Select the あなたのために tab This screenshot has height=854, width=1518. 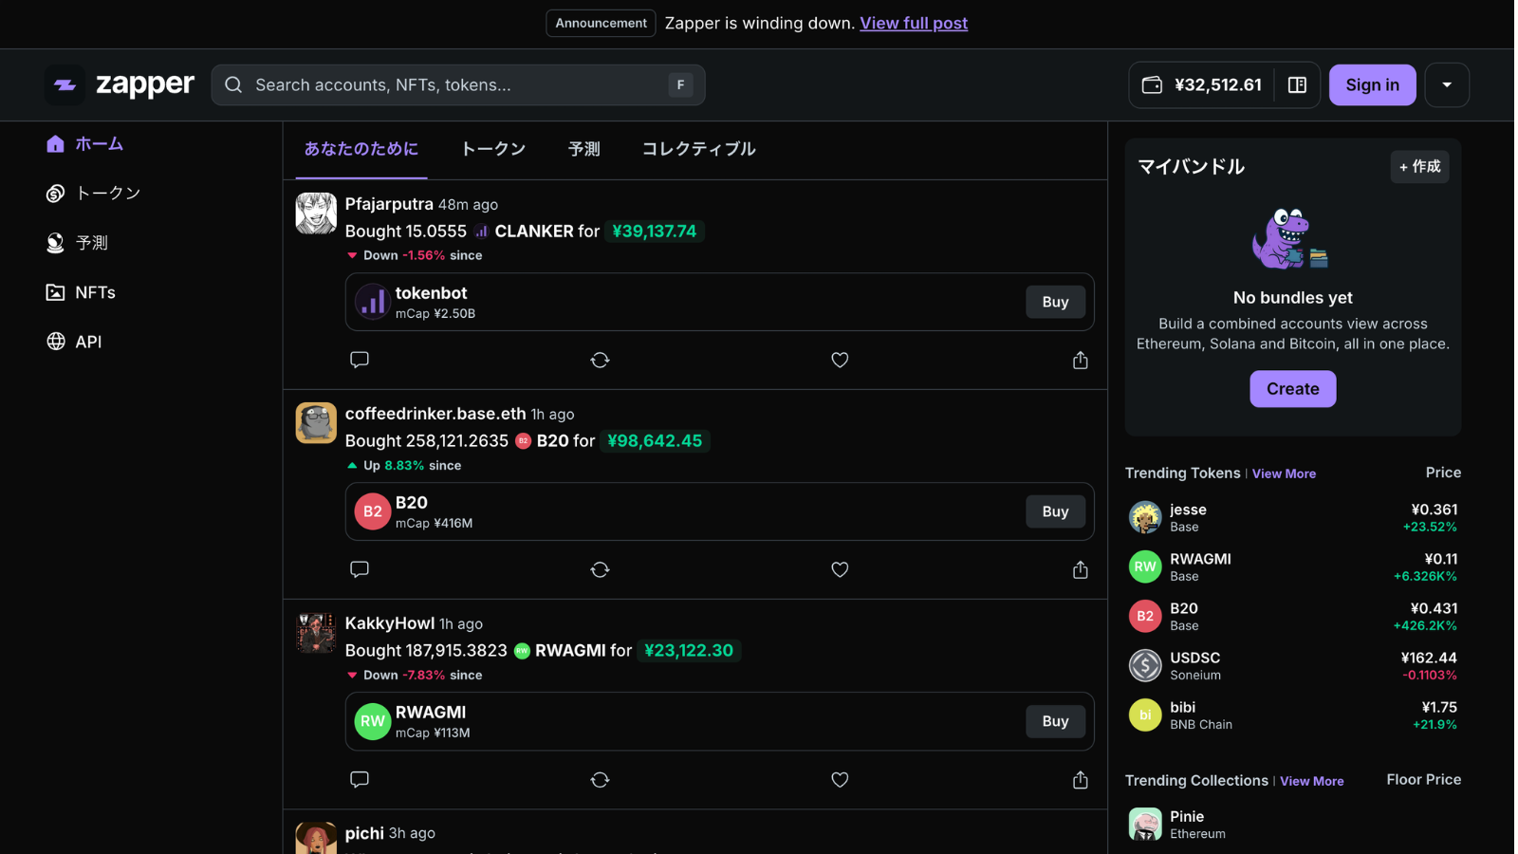361,149
